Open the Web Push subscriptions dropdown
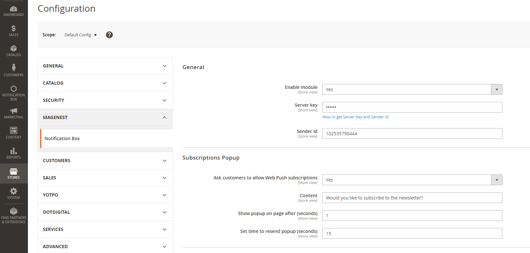 (412, 180)
